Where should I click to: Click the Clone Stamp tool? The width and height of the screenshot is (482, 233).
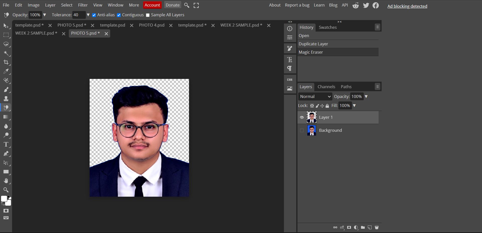[x=6, y=99]
